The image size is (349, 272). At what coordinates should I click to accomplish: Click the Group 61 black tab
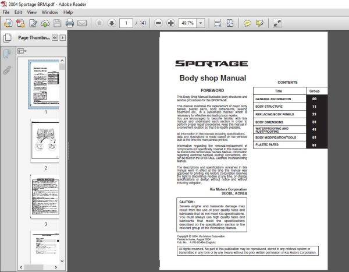click(314, 145)
